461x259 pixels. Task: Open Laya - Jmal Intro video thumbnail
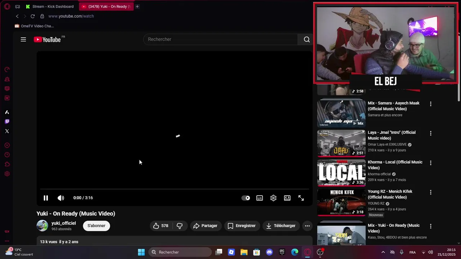(341, 143)
